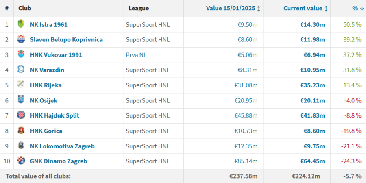Click NK Osijek current value €20.11m

[312, 100]
